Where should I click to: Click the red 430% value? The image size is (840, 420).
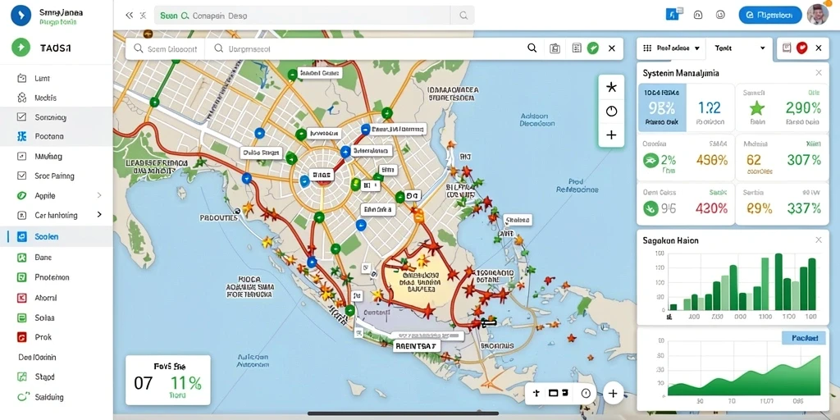[711, 208]
